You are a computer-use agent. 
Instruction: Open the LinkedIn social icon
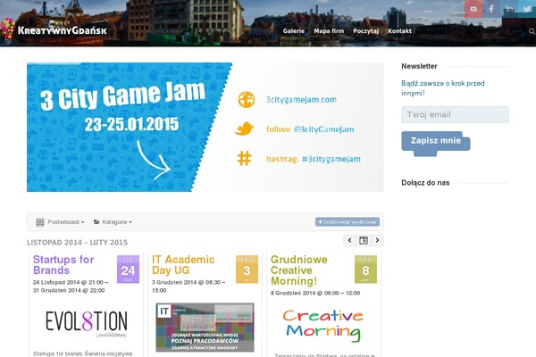(x=509, y=9)
